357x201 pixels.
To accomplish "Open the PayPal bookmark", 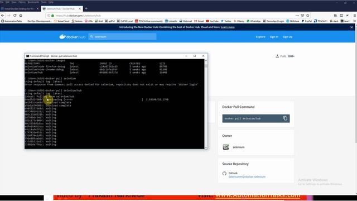I will (307, 21).
